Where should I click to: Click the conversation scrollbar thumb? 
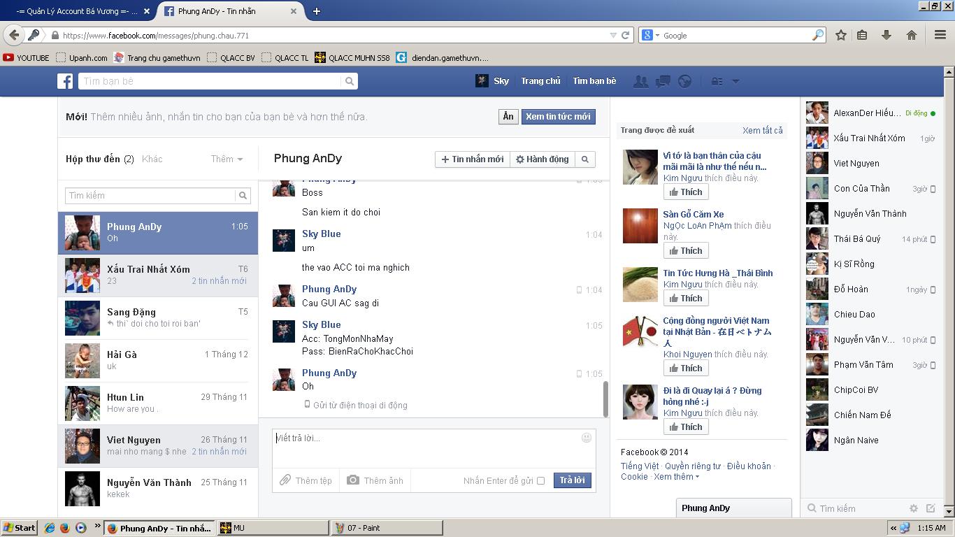[x=605, y=399]
